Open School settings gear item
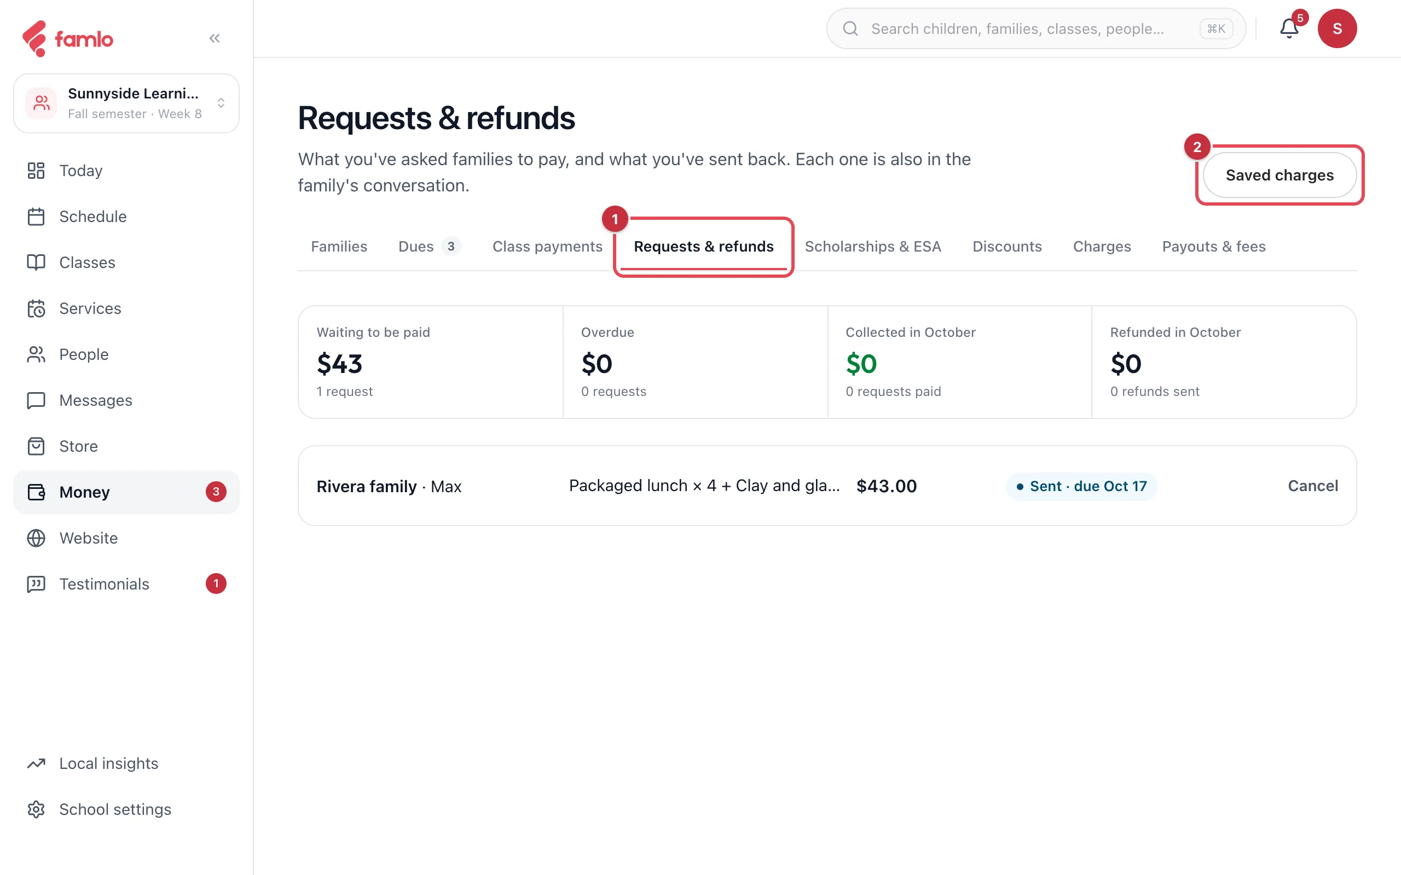 [126, 809]
